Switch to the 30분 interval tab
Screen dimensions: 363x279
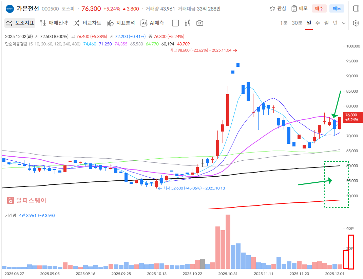297,23
